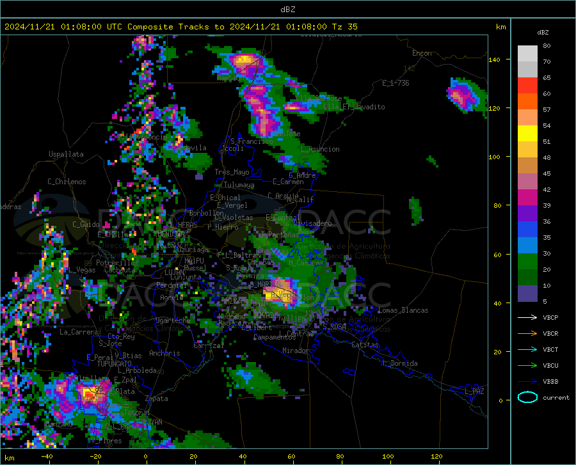Click the 'dBZ' heading above the color scale
The width and height of the screenshot is (576, 465).
pyautogui.click(x=543, y=32)
